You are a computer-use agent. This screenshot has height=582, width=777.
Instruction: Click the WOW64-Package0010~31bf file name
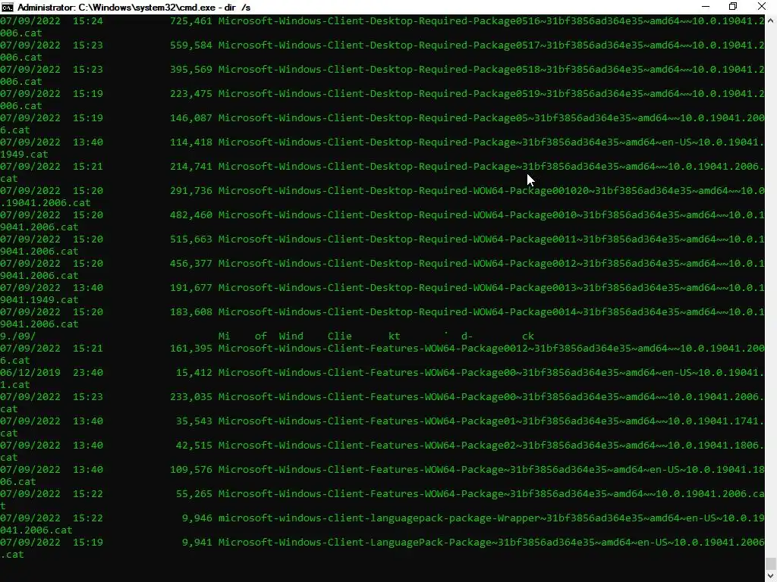click(491, 215)
